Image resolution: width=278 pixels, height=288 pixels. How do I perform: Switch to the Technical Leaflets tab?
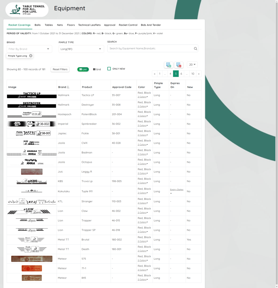click(x=89, y=25)
